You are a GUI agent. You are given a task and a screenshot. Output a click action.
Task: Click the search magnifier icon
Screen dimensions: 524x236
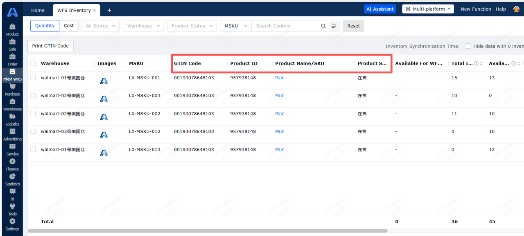pos(323,26)
